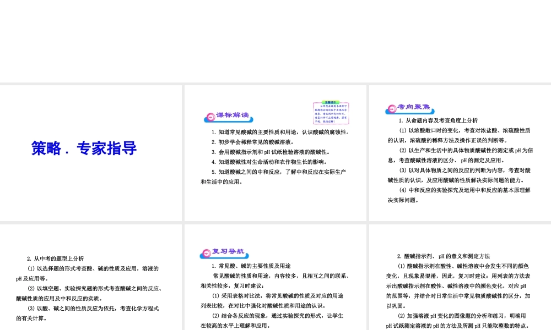Click the 复习导航 heading banner
This screenshot has height=330, width=551.
pos(224,253)
